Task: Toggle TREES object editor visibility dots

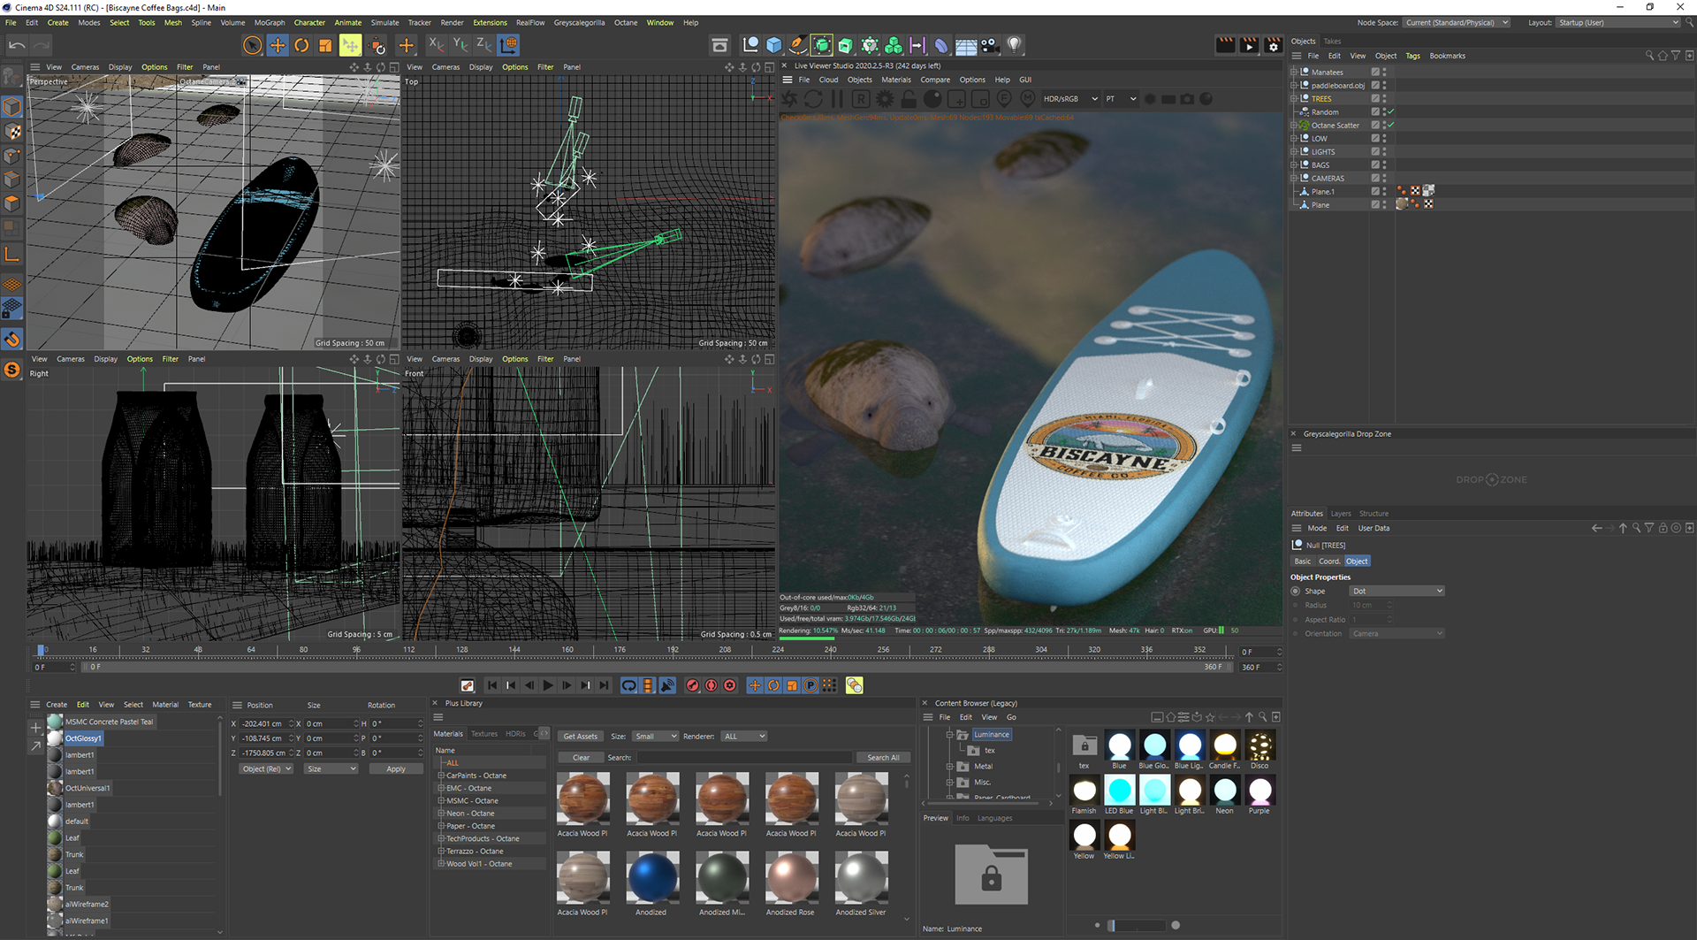Action: pyautogui.click(x=1384, y=99)
